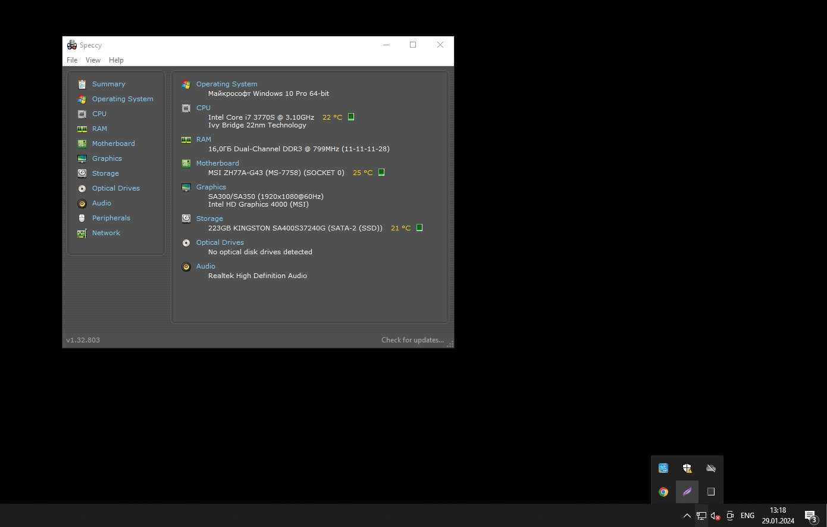Click the Motherboard temperature green indicator
The width and height of the screenshot is (827, 527).
pos(381,172)
